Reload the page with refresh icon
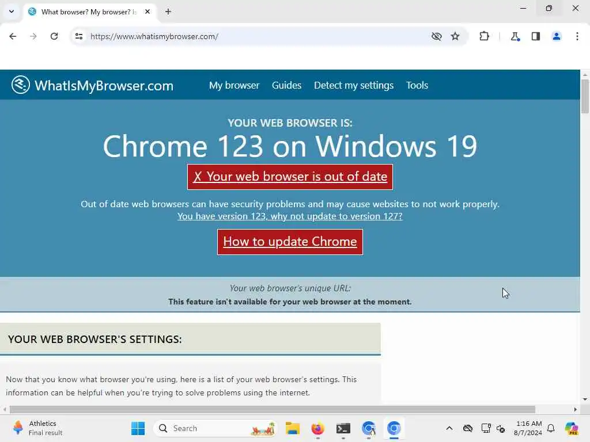The height and width of the screenshot is (442, 590). point(54,36)
